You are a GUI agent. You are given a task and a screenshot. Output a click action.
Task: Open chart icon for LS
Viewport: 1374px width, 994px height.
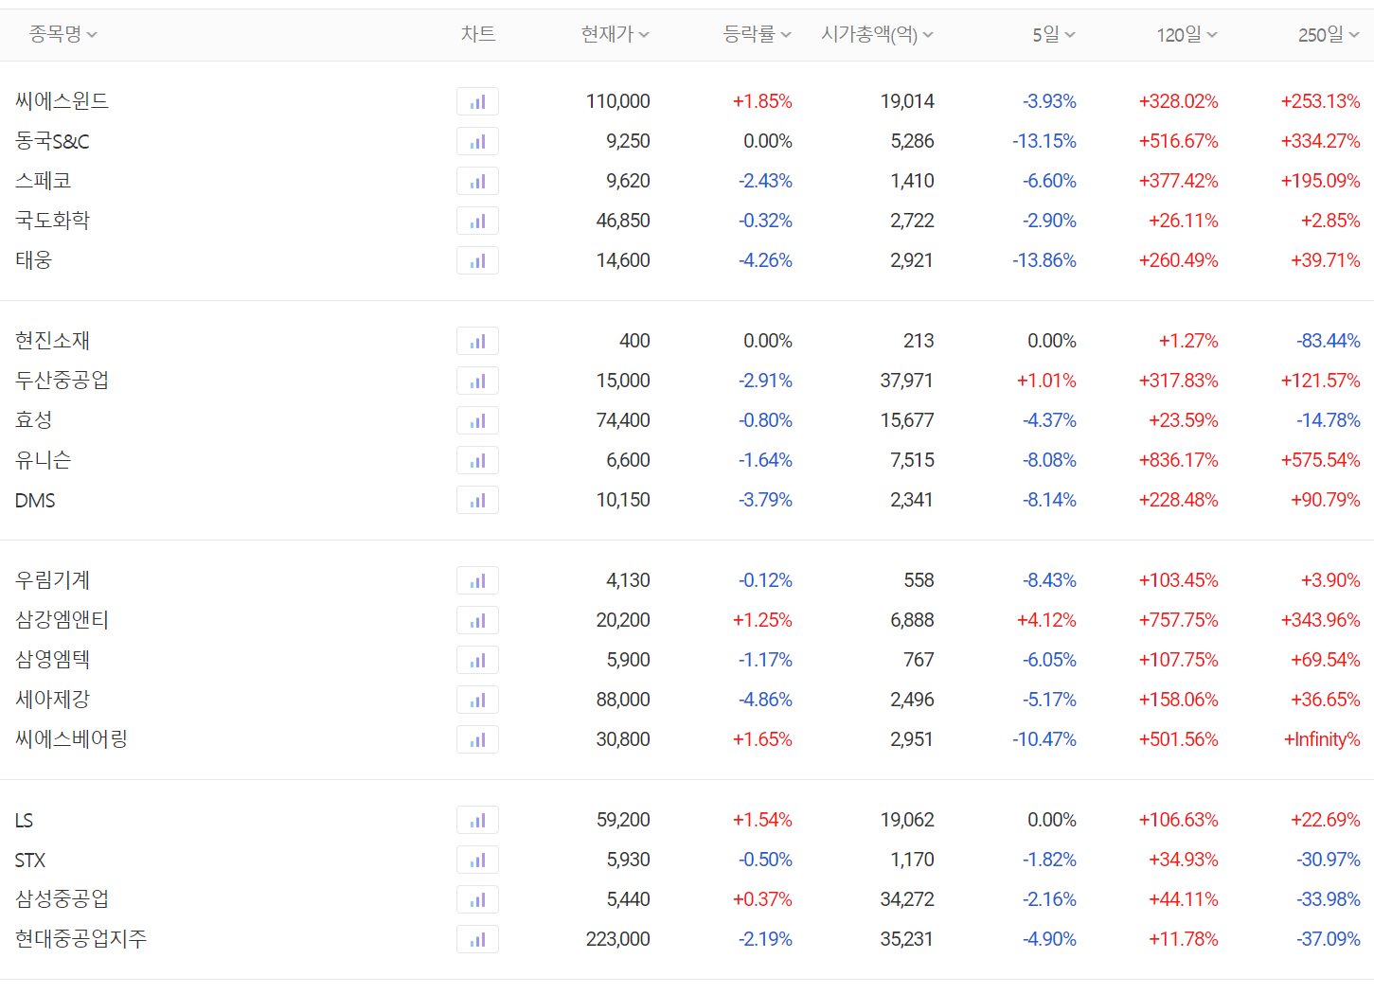coord(477,820)
